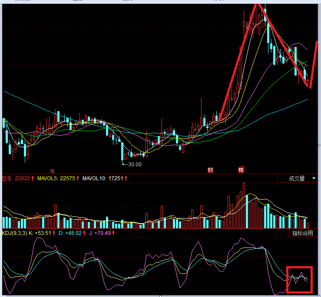Click the up arrow after MAVOL10 value
The image size is (321, 297).
click(126, 178)
